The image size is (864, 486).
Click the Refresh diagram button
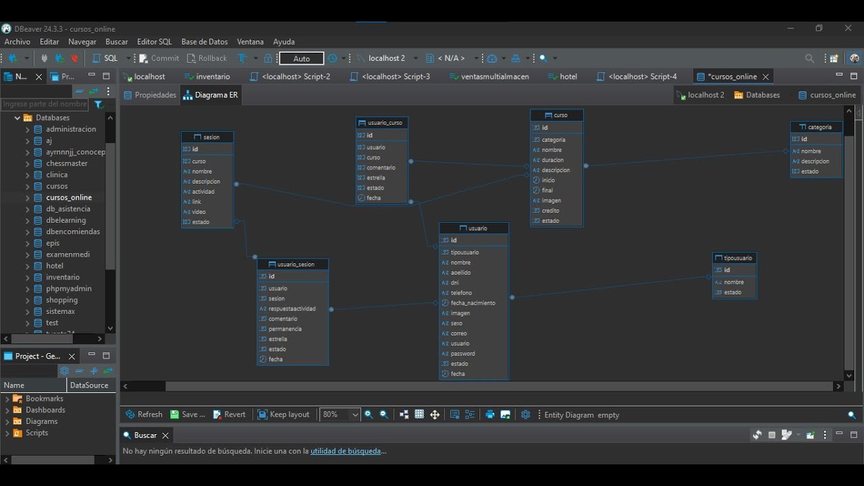[144, 414]
